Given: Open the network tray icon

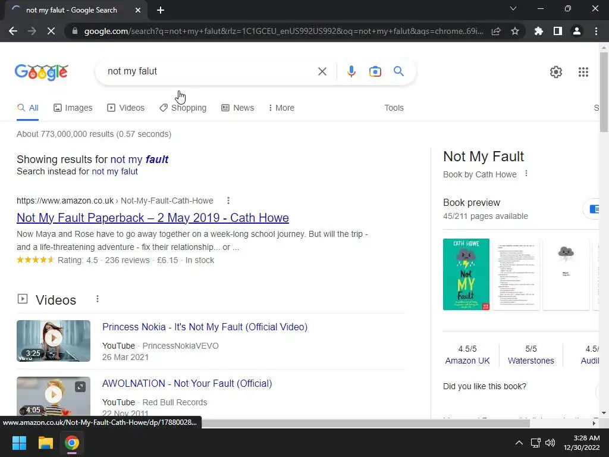Looking at the screenshot, I should pyautogui.click(x=536, y=443).
